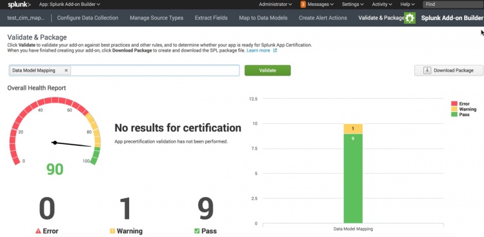
Task: Click the Find search field
Action: coord(454,5)
